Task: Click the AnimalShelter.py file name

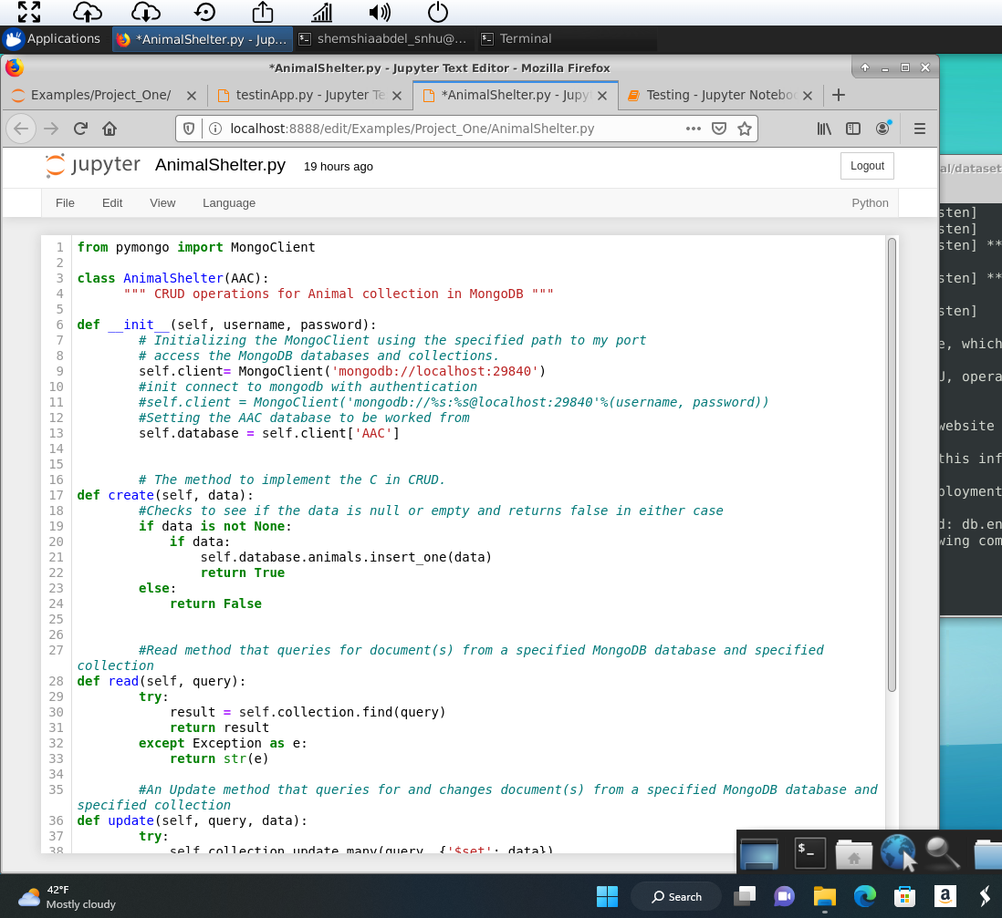Action: pyautogui.click(x=221, y=165)
